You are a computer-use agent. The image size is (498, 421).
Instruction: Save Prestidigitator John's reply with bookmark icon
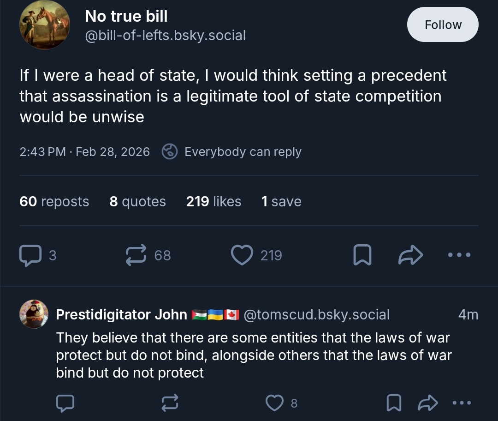pyautogui.click(x=393, y=403)
